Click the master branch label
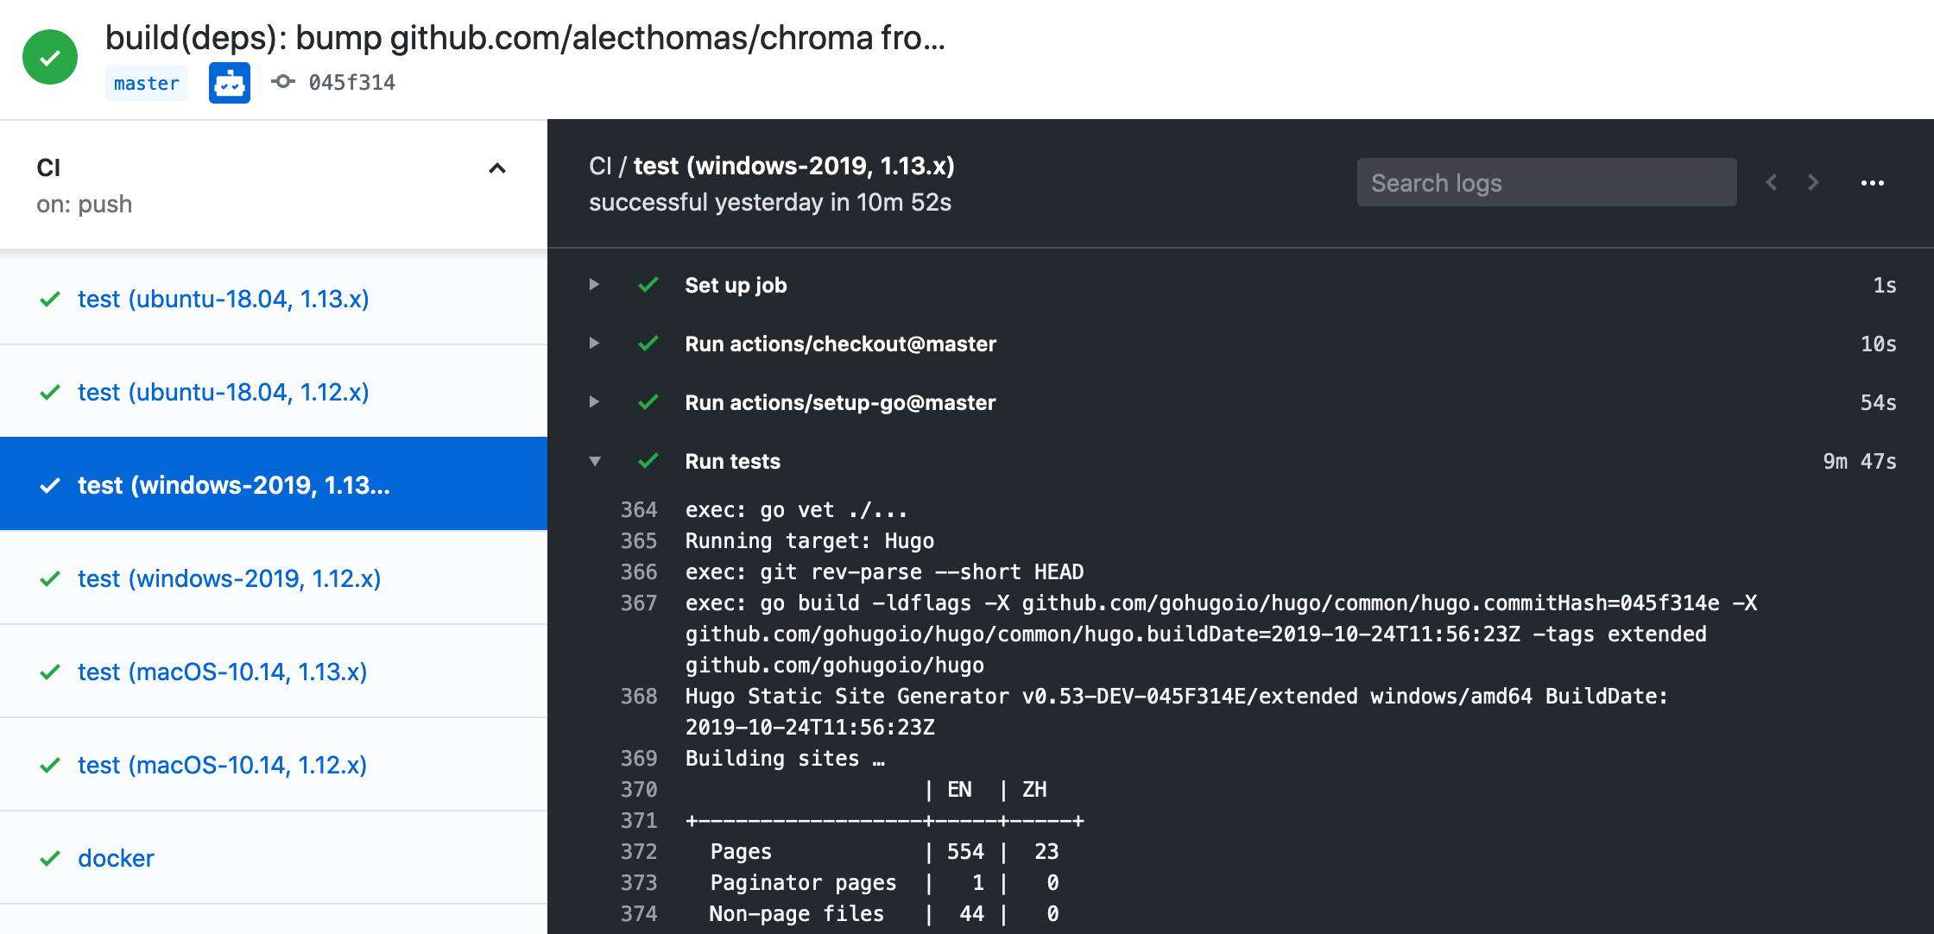This screenshot has height=934, width=1934. click(x=146, y=84)
